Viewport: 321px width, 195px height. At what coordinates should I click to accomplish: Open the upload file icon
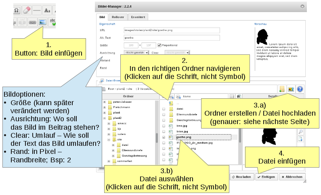click(291, 89)
